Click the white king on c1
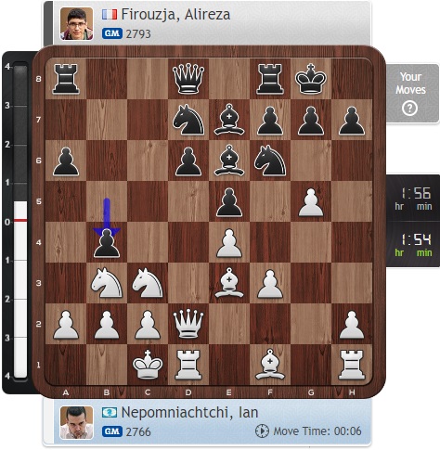 148,365
